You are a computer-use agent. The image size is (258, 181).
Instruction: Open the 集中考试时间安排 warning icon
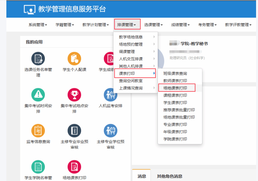pos(38,95)
